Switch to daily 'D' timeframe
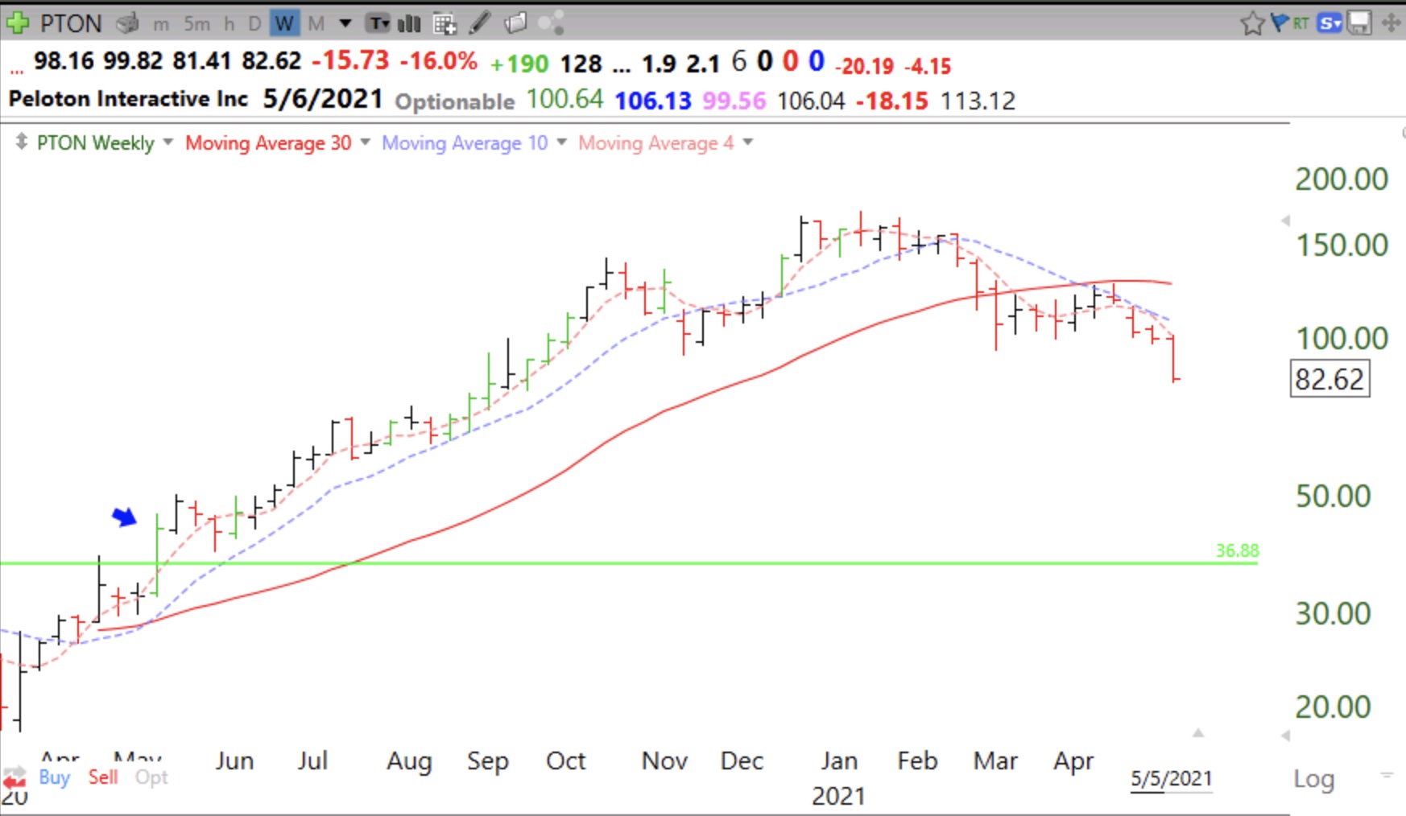The image size is (1406, 816). (254, 24)
